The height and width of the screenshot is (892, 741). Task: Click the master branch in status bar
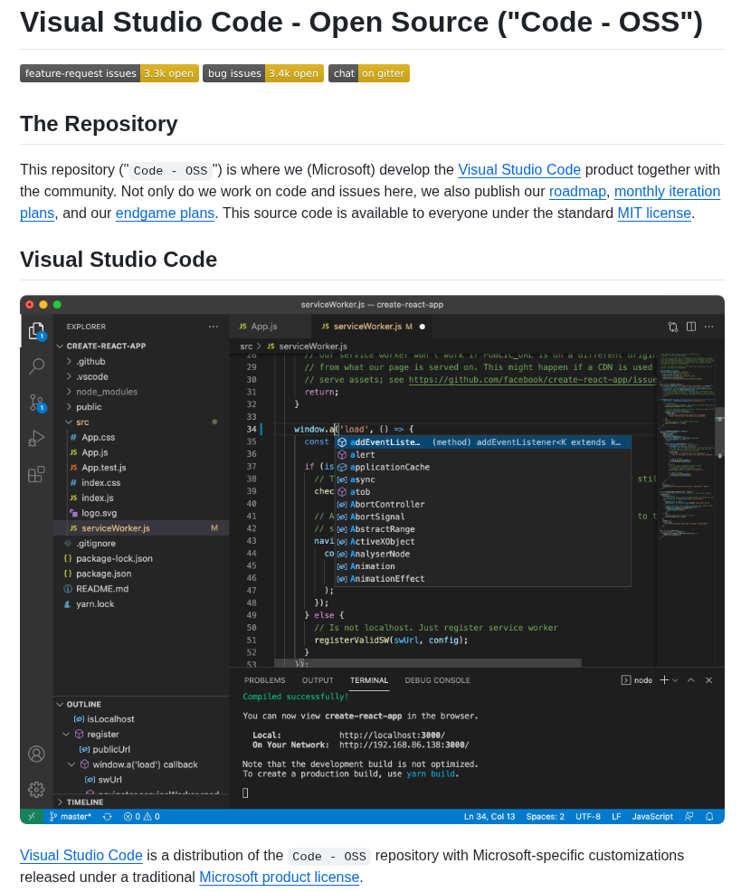pos(71,816)
